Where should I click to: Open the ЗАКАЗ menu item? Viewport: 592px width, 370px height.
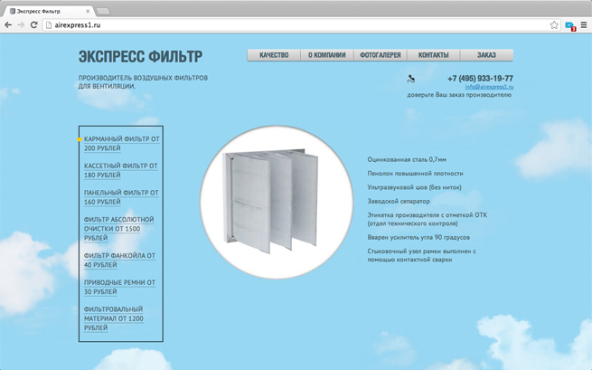coord(486,55)
